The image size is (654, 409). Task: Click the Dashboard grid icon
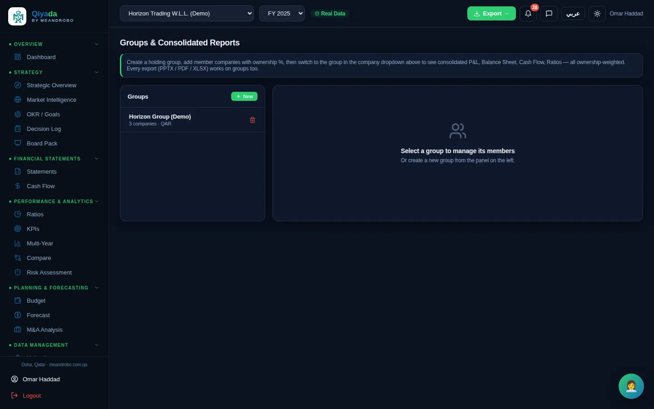click(18, 57)
